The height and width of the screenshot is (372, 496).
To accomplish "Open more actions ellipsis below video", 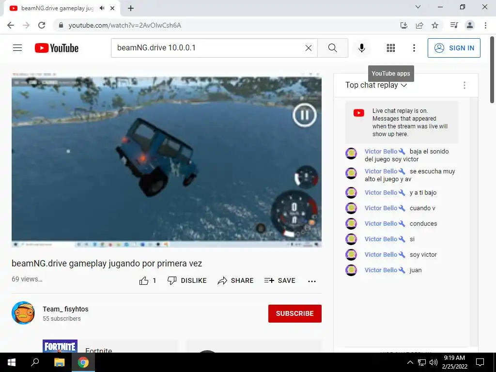I will point(311,281).
